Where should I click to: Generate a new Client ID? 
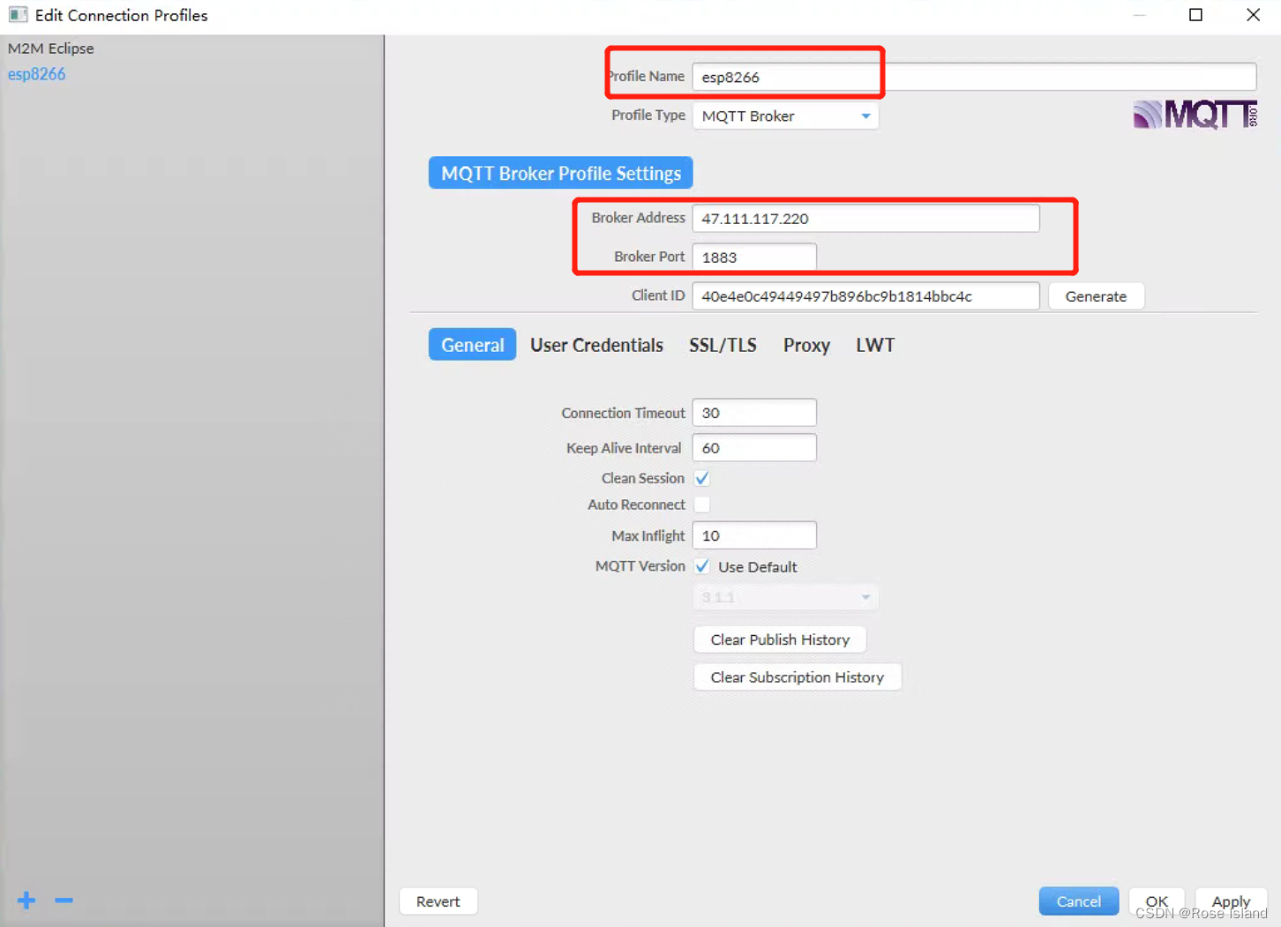1096,295
